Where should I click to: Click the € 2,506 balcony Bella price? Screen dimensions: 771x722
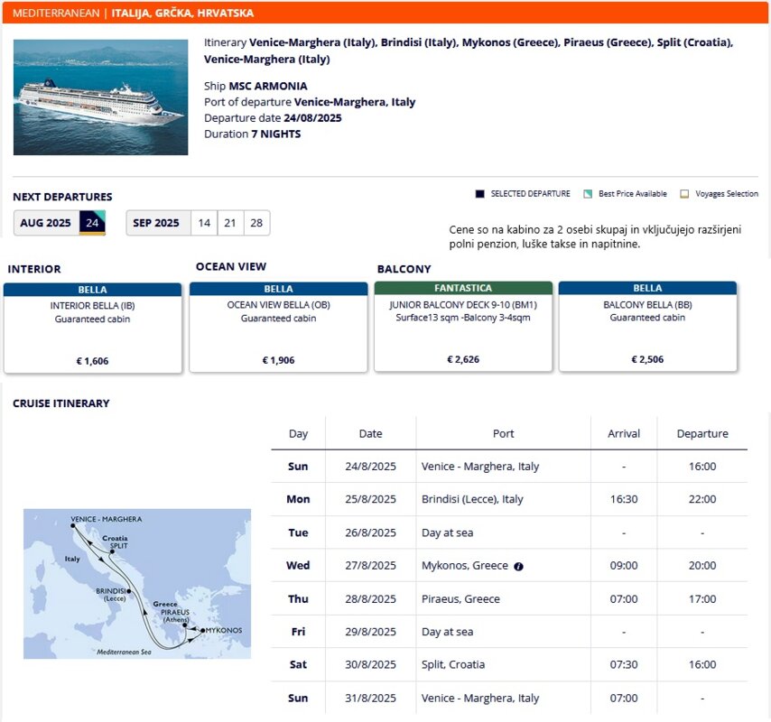[647, 359]
